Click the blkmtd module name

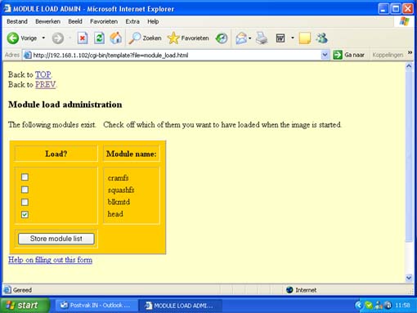119,202
